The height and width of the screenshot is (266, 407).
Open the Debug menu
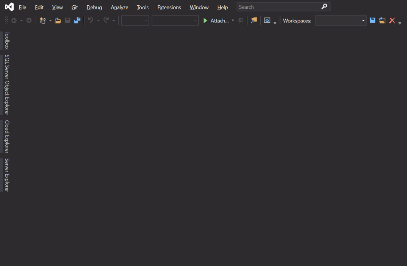pos(94,7)
